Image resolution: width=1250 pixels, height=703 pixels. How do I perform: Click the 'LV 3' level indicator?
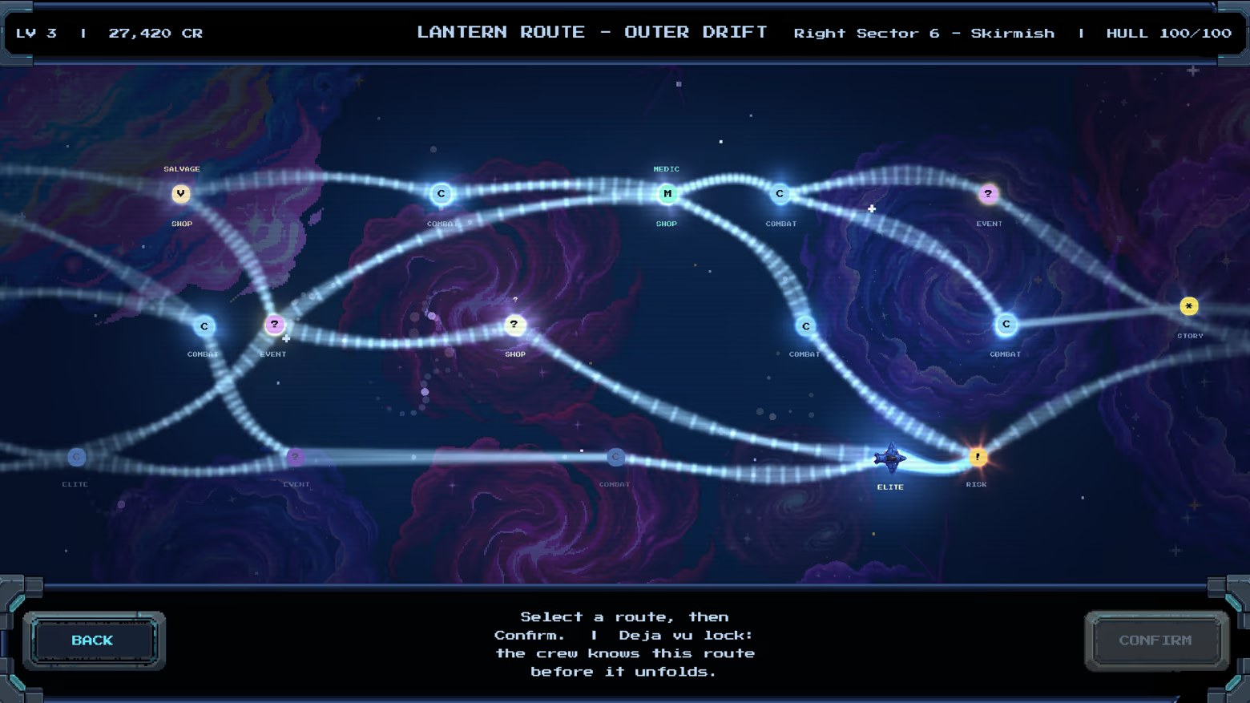(x=36, y=33)
